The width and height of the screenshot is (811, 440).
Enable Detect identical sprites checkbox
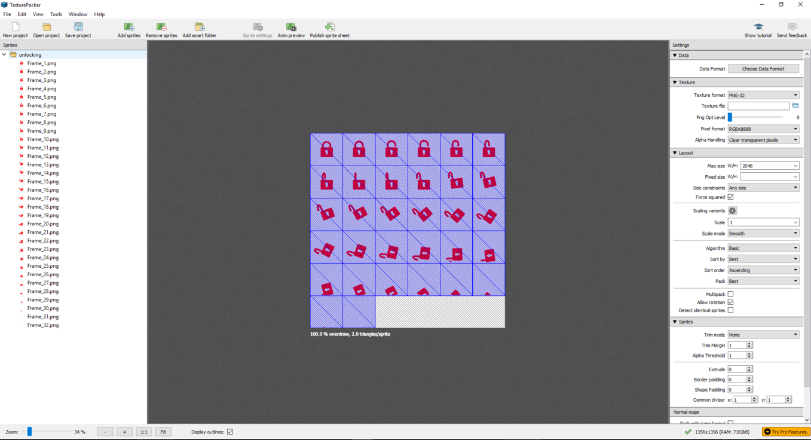pos(730,311)
